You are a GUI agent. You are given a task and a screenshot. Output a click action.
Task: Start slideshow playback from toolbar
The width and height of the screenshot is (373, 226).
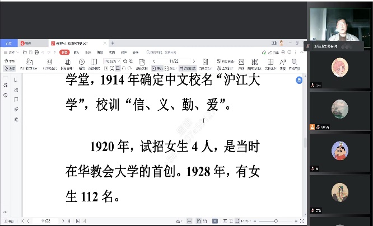click(x=82, y=64)
